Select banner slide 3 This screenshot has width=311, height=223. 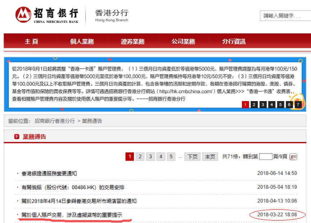(x=263, y=105)
